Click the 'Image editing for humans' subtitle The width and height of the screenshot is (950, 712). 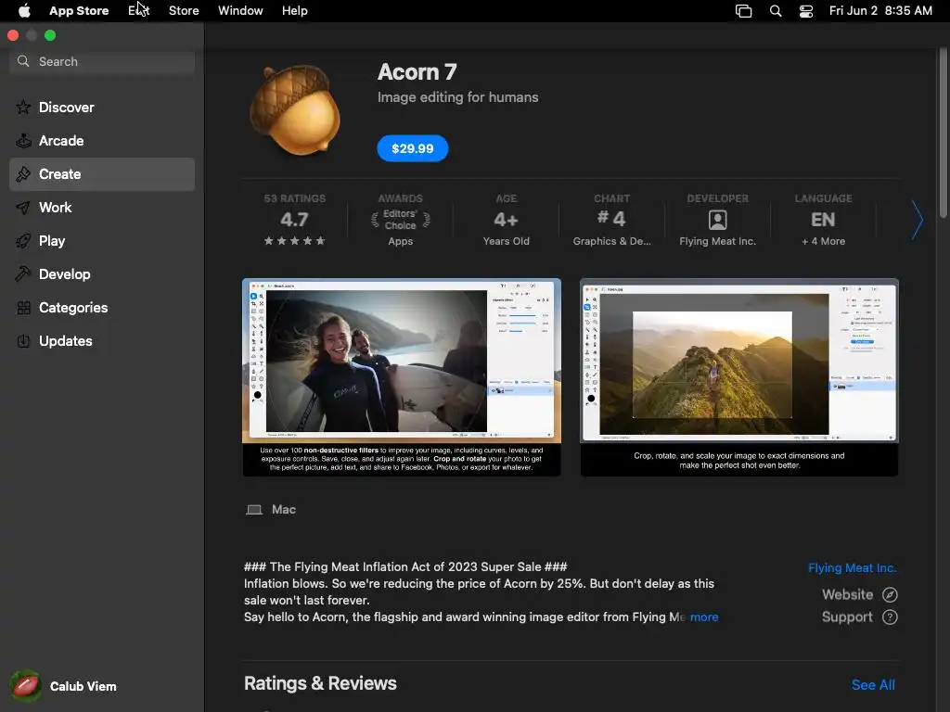457,96
